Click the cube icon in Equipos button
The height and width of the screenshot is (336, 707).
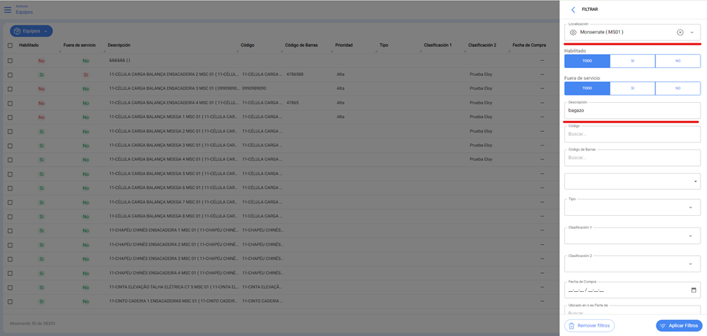coord(17,31)
